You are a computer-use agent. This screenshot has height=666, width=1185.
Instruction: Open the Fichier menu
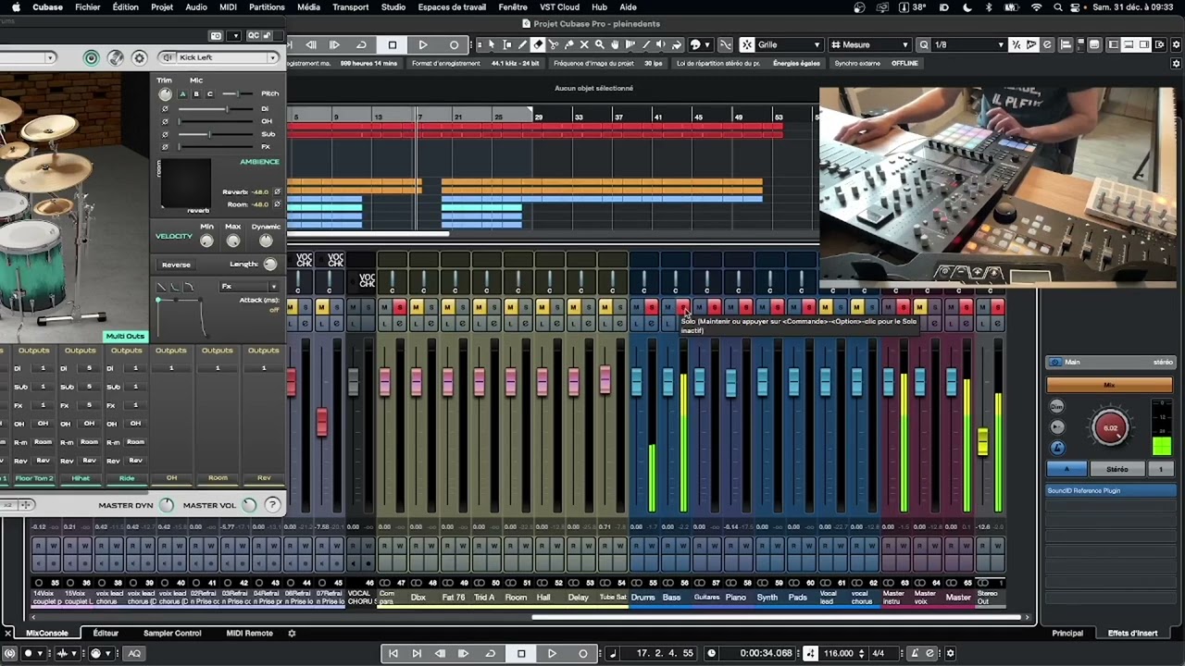point(88,7)
